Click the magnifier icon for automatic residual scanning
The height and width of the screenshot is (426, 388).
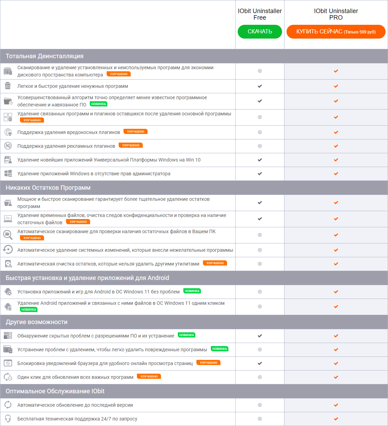pyautogui.click(x=8, y=235)
